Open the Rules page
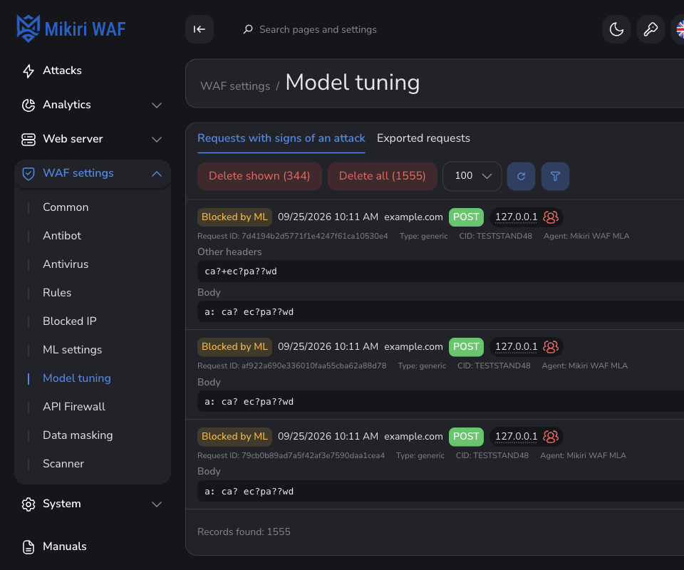 pyautogui.click(x=57, y=293)
